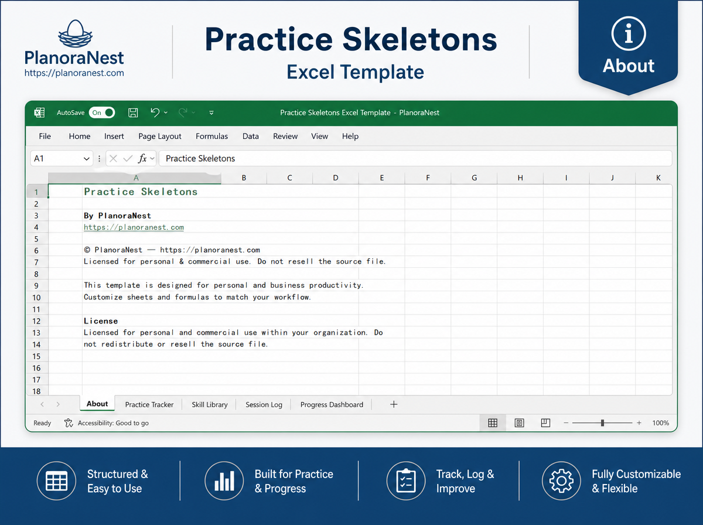The image size is (703, 525).
Task: Click the Excel app icon in title bar
Action: click(x=39, y=112)
